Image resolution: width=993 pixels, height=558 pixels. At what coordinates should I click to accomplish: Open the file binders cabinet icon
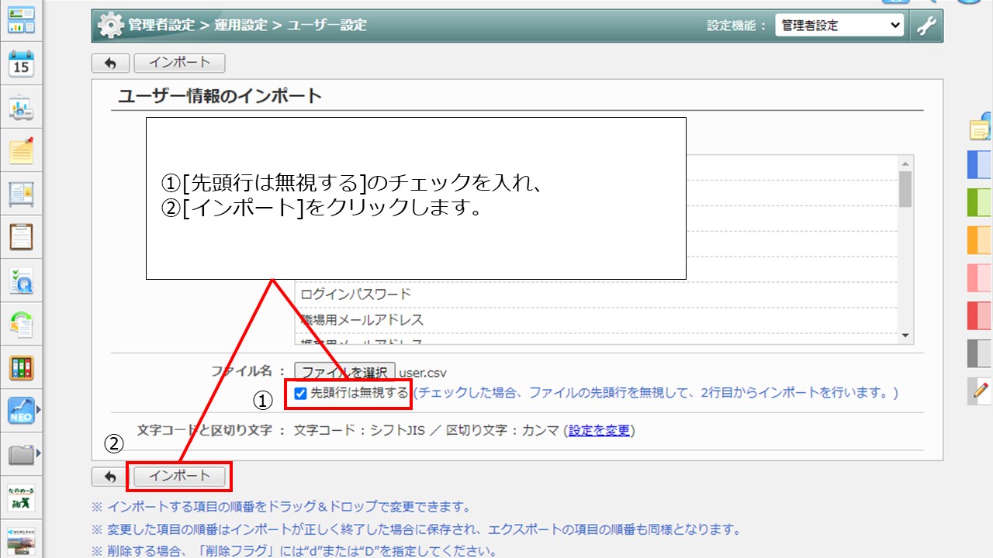(x=22, y=367)
